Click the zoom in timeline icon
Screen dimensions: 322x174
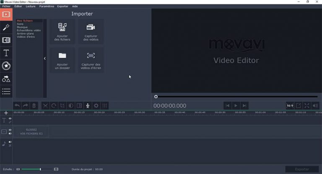[x=56, y=169]
